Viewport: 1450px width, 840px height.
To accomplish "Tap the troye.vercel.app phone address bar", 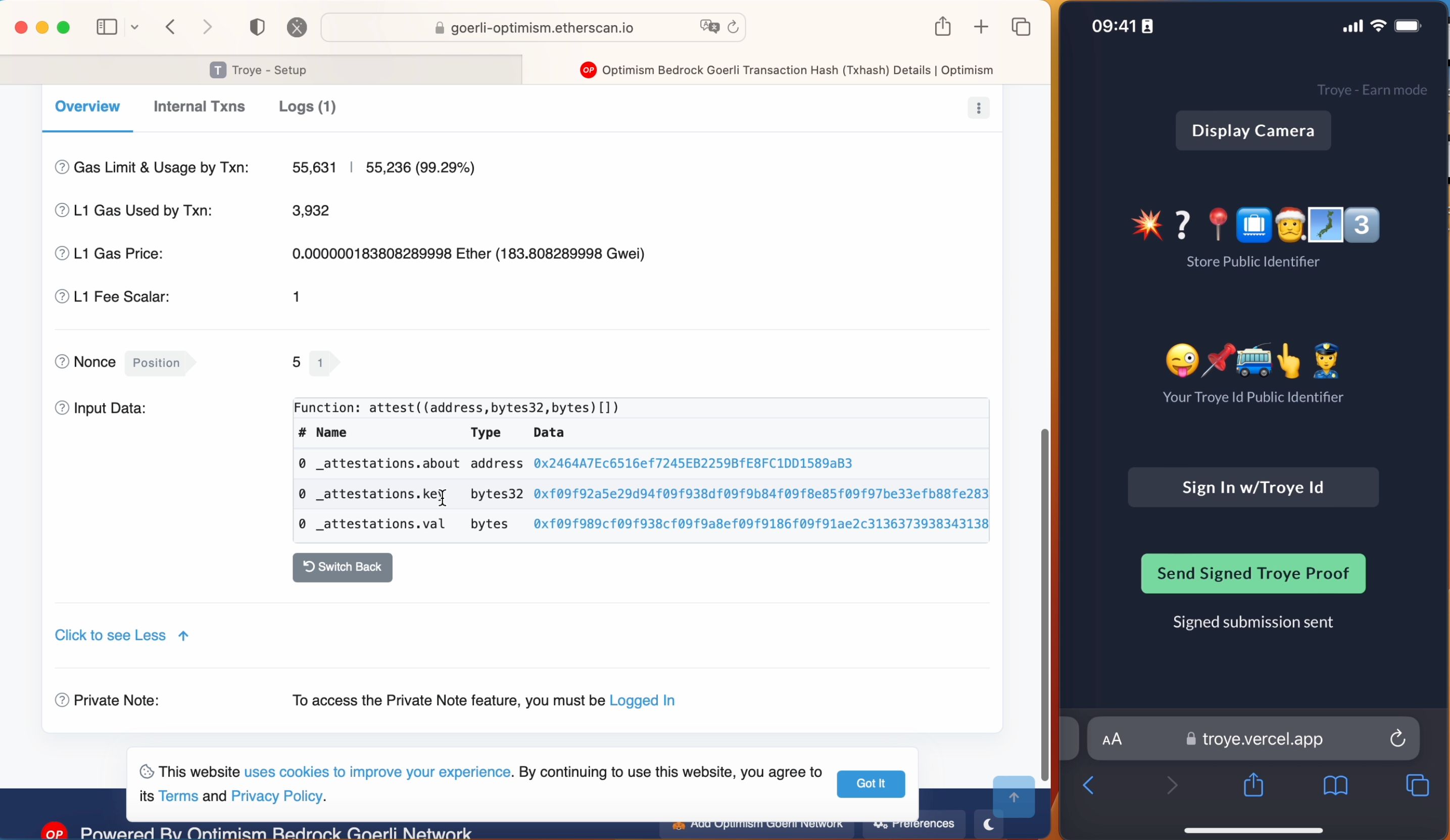I will tap(1253, 739).
